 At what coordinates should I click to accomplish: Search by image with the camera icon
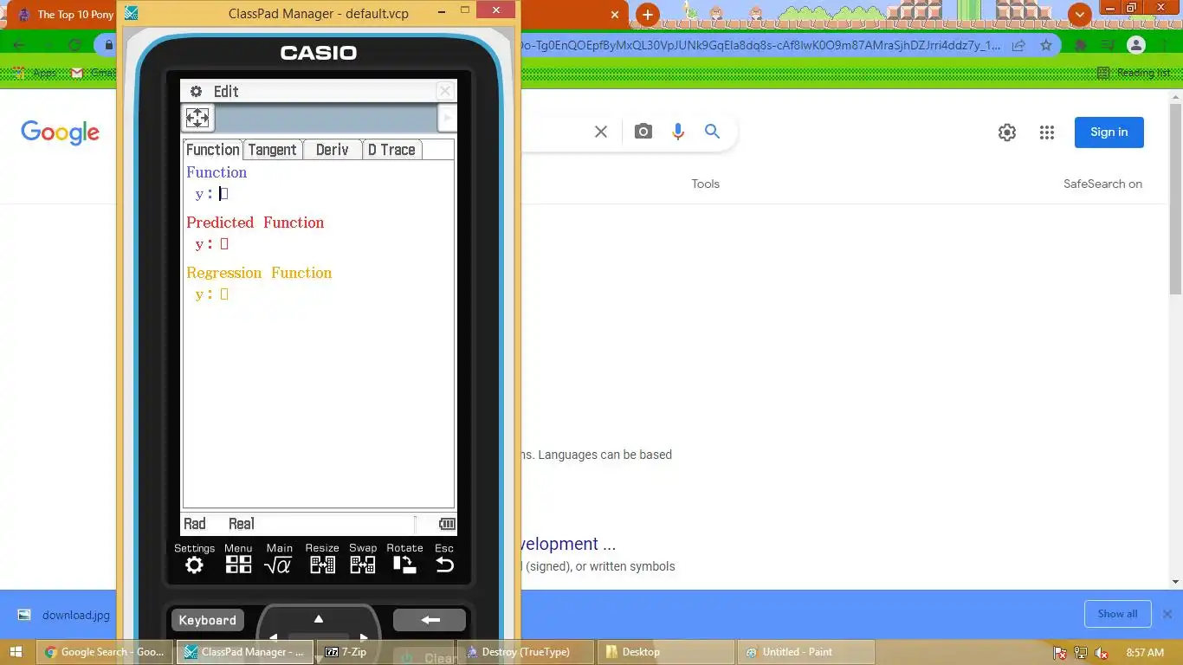pos(643,132)
